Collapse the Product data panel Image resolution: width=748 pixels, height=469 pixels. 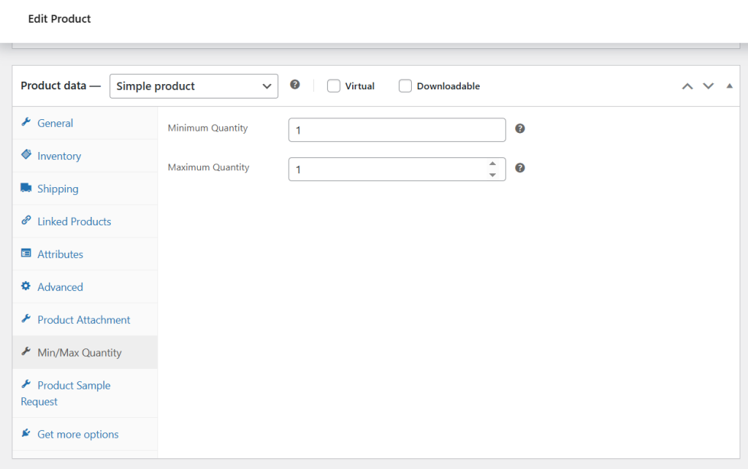pyautogui.click(x=729, y=86)
